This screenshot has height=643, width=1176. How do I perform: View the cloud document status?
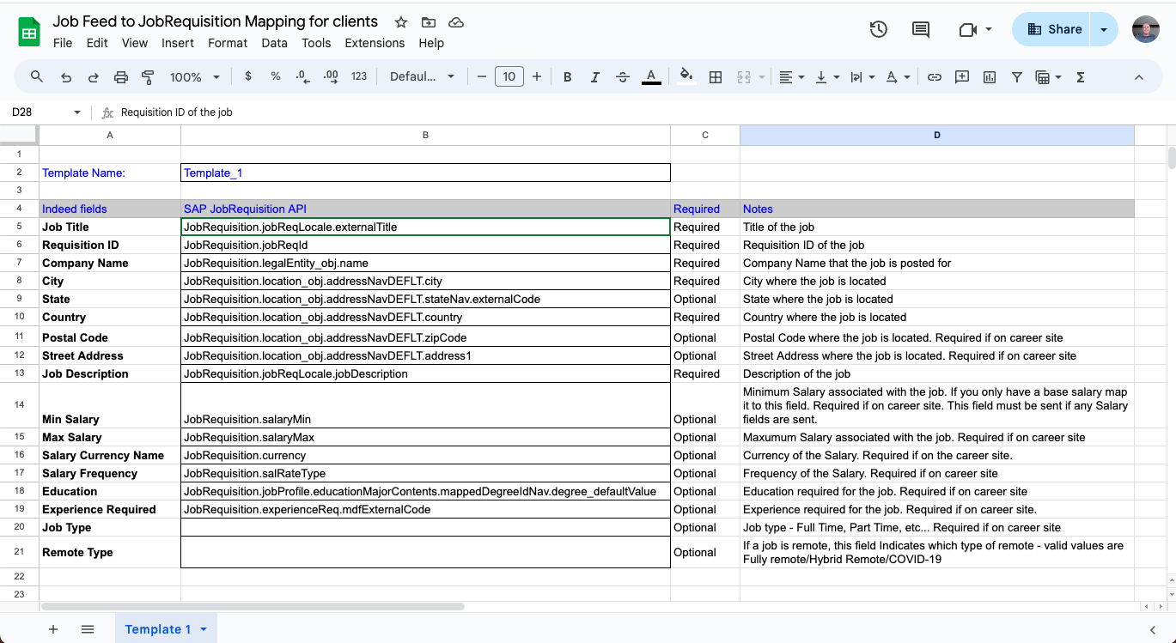tap(456, 22)
